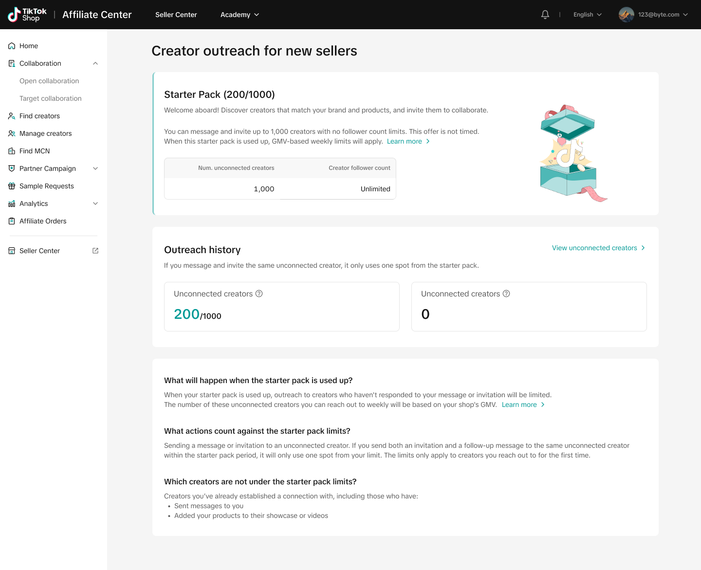Go to Seller Center in top navigation
The height and width of the screenshot is (570, 701).
click(x=176, y=15)
